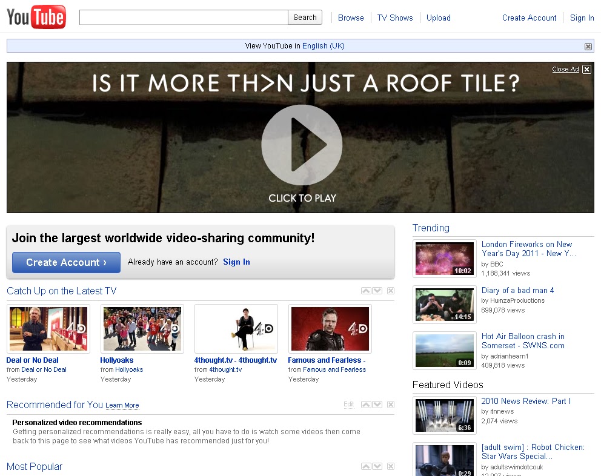Click [adult swim] Robot Chicken title link
The width and height of the screenshot is (601, 476).
[x=533, y=451]
